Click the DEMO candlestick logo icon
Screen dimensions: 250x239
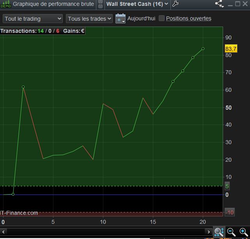point(6,4)
